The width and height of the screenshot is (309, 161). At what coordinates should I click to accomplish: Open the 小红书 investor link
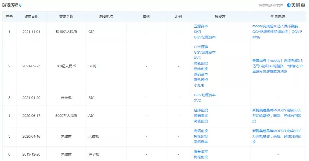[x=199, y=85]
